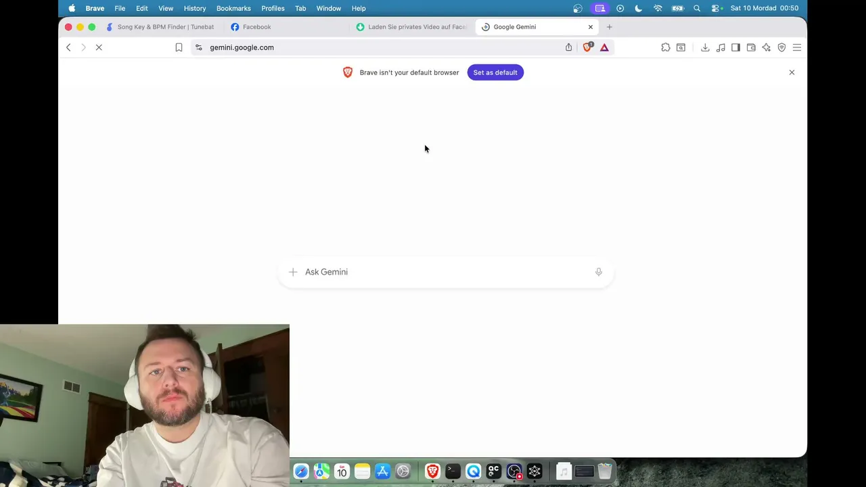Open Calendar from the Dock
Viewport: 866px width, 487px height.
(x=342, y=471)
